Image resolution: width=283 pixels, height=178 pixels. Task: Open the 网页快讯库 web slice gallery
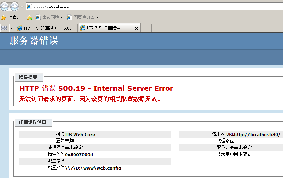pos(81,17)
